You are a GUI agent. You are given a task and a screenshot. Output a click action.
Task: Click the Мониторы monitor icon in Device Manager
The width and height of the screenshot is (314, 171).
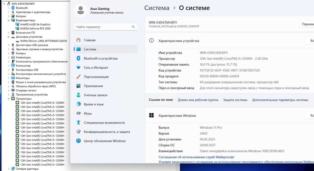13,78
